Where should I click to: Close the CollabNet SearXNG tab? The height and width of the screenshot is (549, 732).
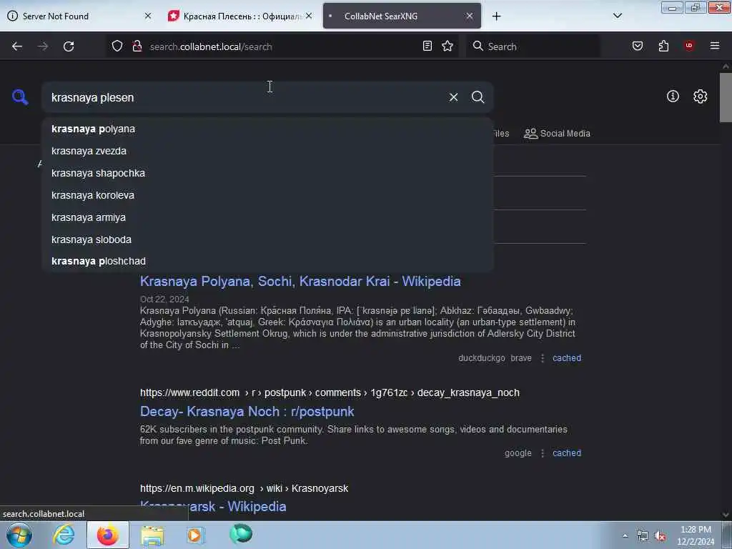point(470,16)
